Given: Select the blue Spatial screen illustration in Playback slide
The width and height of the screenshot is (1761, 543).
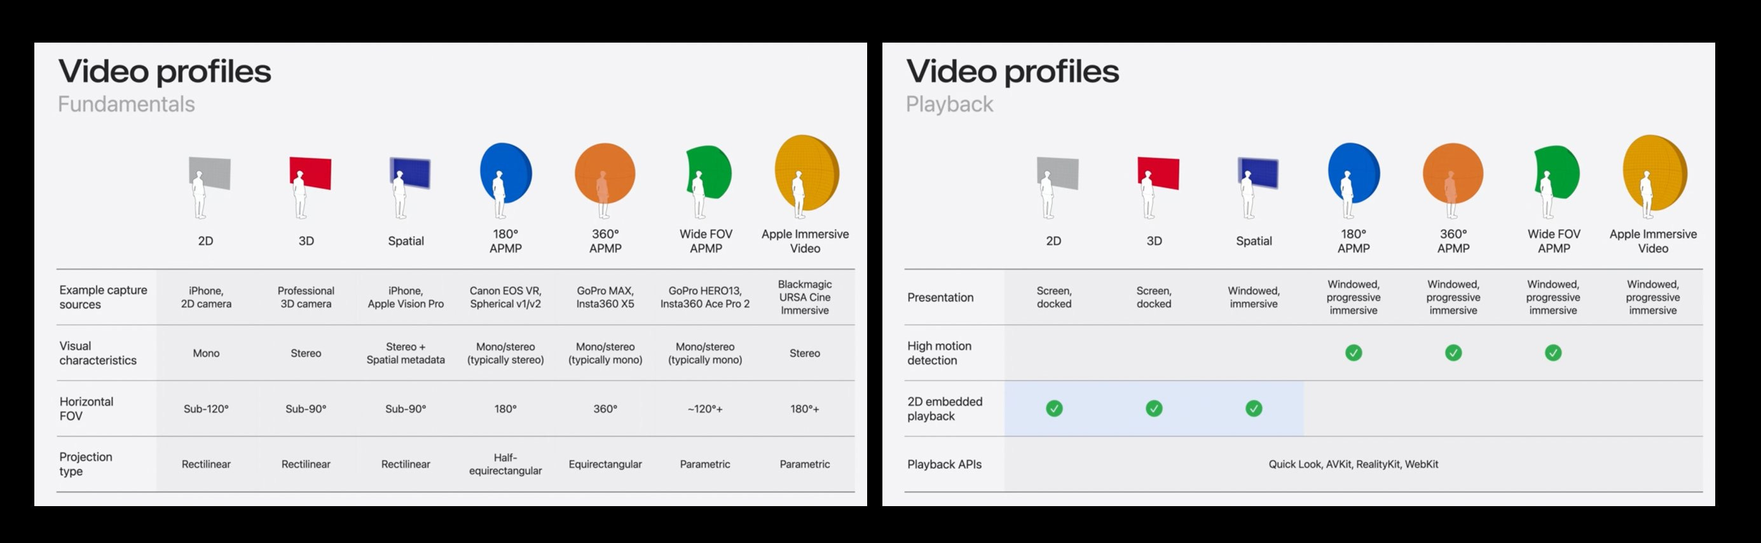Looking at the screenshot, I should coord(1257,173).
